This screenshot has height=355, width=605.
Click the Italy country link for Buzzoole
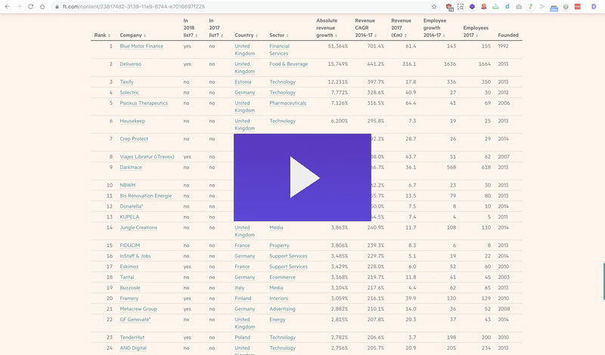(239, 288)
